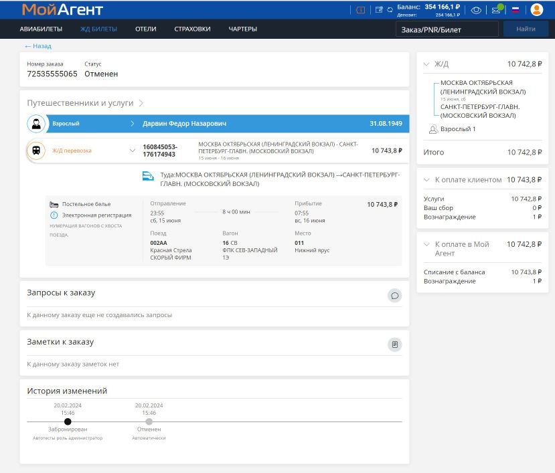
Task: Click the Заказ/PNR/Билет search field
Action: (x=447, y=29)
